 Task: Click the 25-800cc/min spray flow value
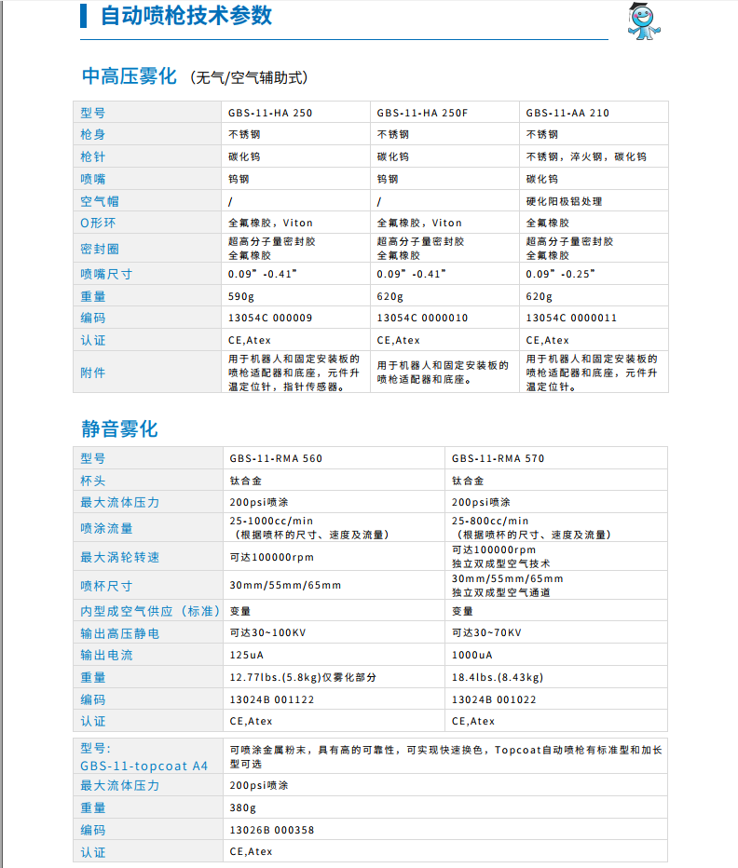click(490, 521)
